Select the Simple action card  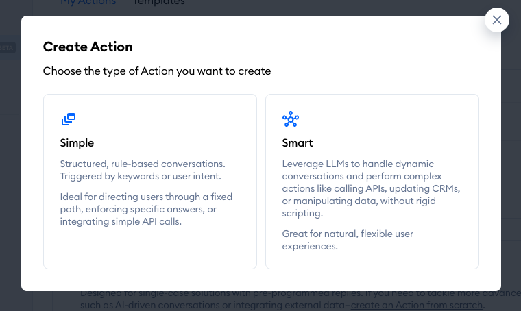150,182
